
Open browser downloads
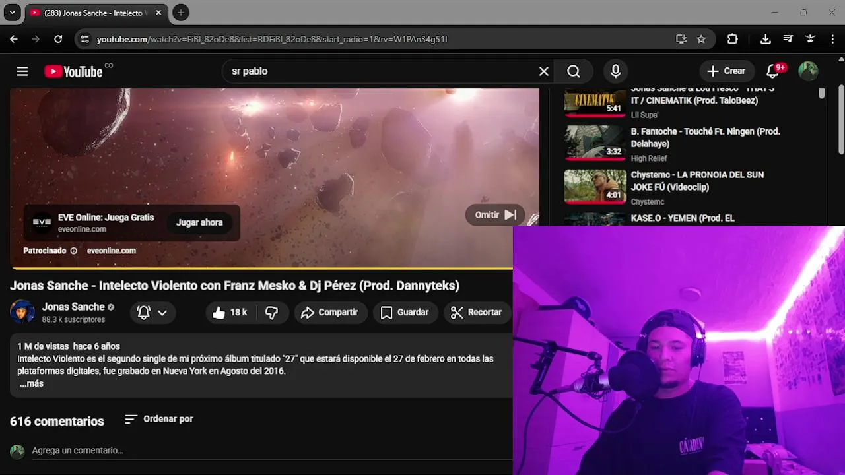[x=766, y=39]
